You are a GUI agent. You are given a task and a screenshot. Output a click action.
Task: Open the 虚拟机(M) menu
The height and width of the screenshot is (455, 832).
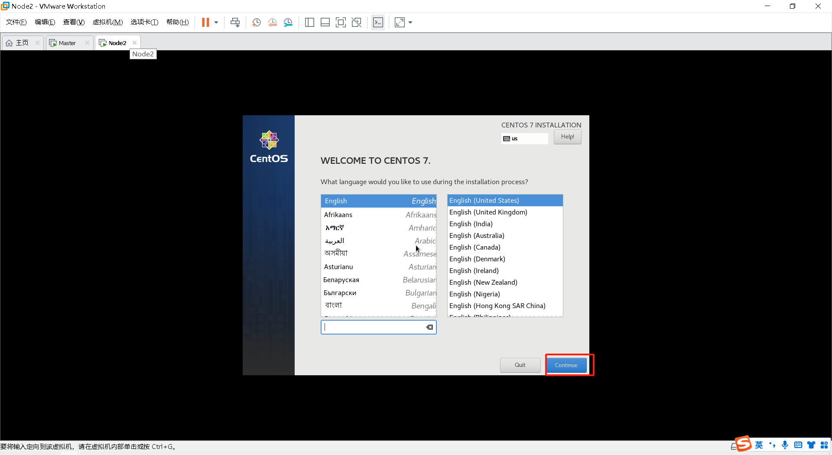tap(107, 22)
